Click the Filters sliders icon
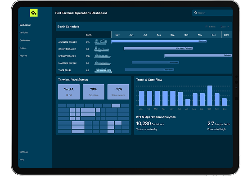Image resolution: width=252 pixels, height=176 pixels. tap(207, 27)
